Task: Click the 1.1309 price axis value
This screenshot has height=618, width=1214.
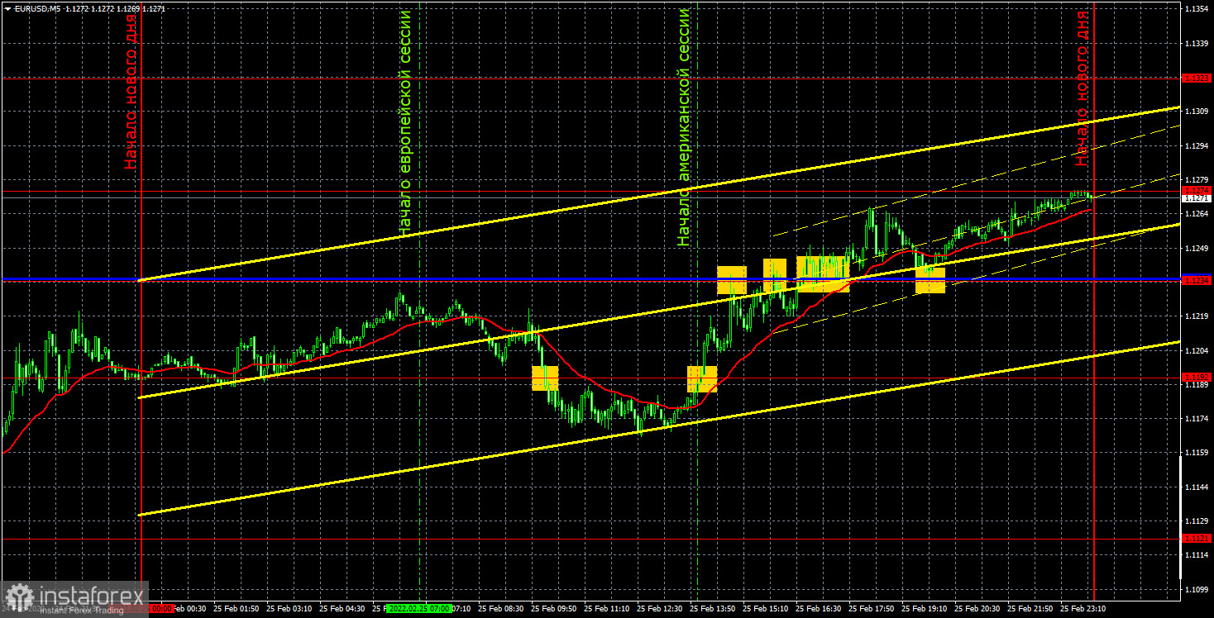Action: coord(1197,111)
